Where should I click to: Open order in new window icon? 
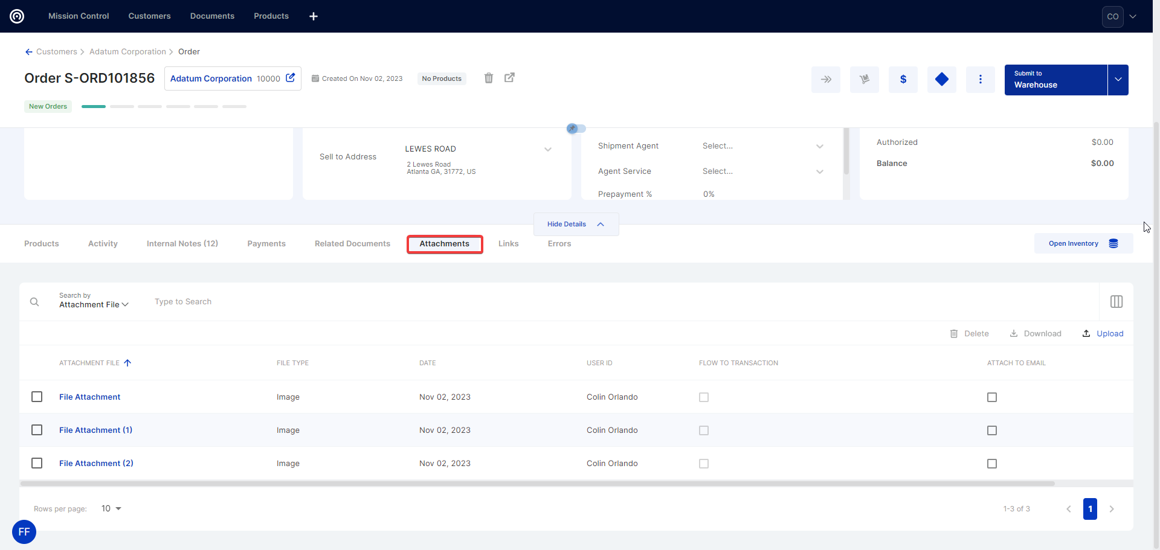[x=509, y=78]
